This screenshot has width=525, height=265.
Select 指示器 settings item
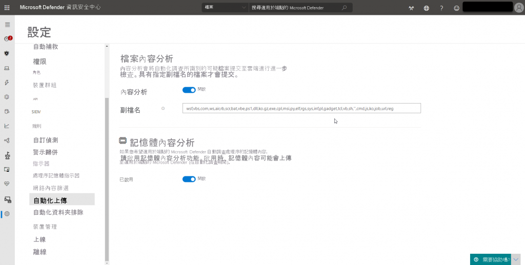(41, 164)
